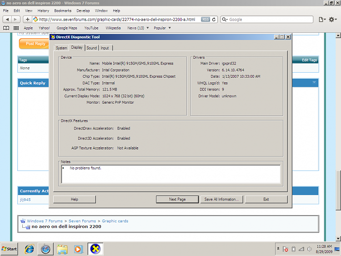Go forward with the browser forward arrow
This screenshot has height=256, width=341.
[x=15, y=20]
